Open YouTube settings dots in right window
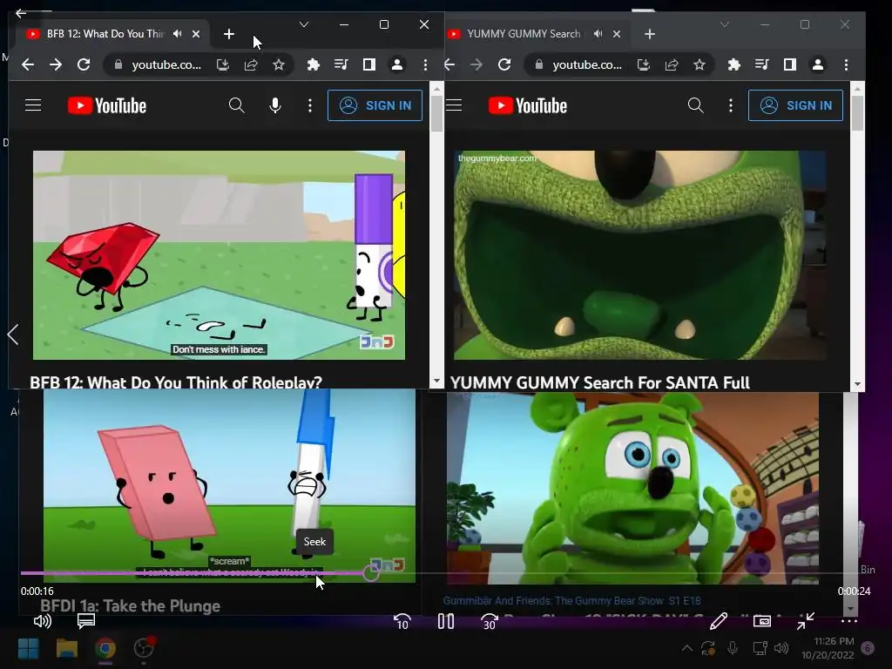Viewport: 892px width, 669px height. pos(731,105)
